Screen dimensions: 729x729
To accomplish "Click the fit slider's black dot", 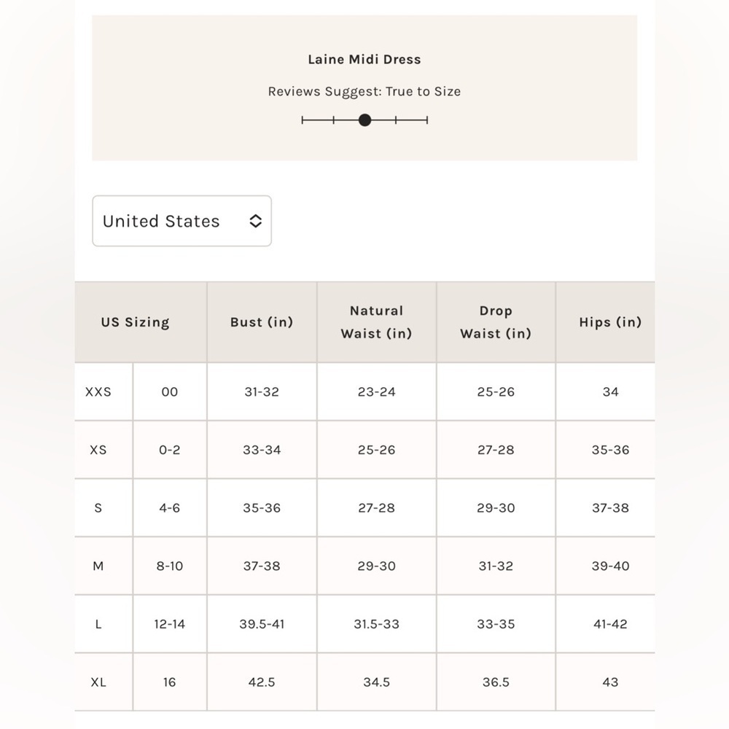I will point(365,120).
